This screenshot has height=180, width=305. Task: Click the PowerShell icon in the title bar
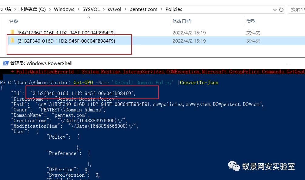click(5, 63)
